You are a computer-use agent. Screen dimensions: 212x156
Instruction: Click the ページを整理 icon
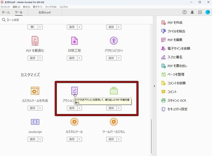[x=163, y=75]
